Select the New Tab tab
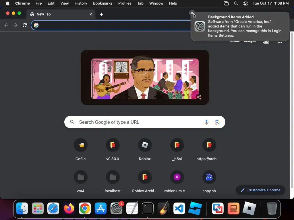This screenshot has width=294, height=220. (61, 14)
